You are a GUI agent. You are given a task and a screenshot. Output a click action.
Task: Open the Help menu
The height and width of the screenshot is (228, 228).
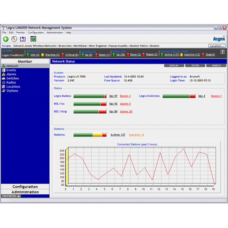coord(68,32)
